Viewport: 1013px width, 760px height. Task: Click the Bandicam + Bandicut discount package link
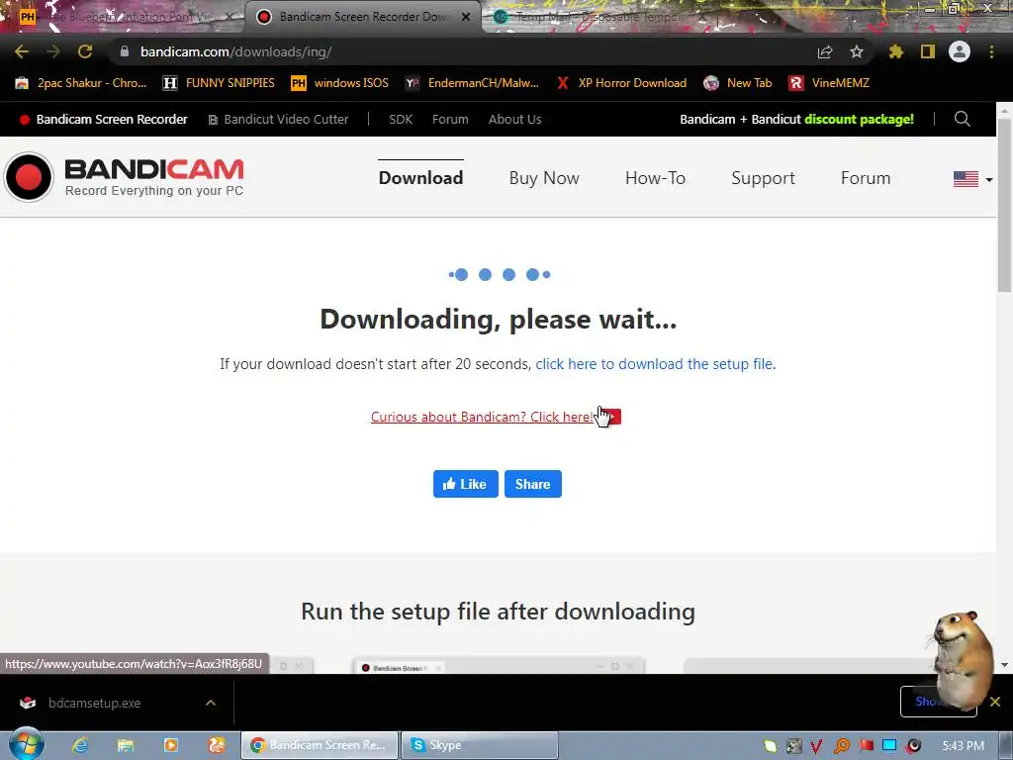pyautogui.click(x=796, y=119)
